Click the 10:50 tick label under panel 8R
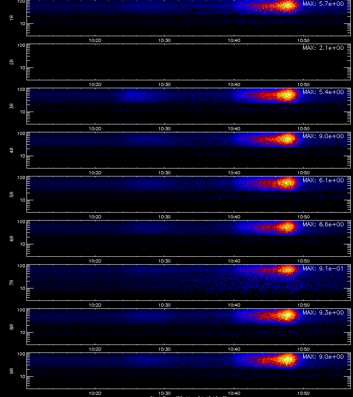 [x=304, y=349]
